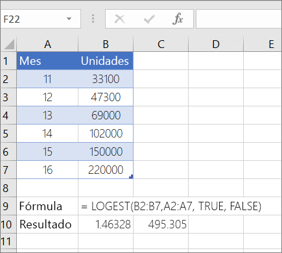This screenshot has width=282, height=253.
Task: Click the Fórmula label cell
Action: point(47,206)
